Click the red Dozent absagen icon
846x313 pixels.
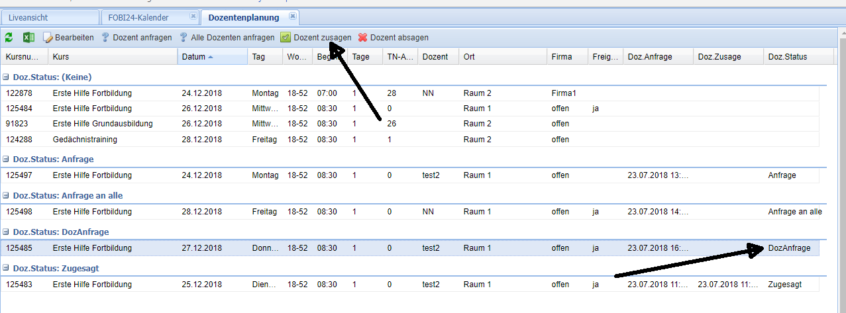tap(362, 38)
